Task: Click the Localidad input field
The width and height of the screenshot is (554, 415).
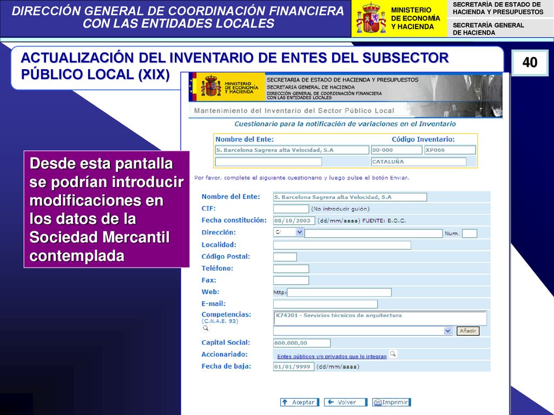Action: 342,245
